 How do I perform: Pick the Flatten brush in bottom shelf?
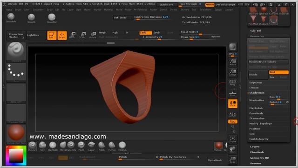click(x=112, y=146)
